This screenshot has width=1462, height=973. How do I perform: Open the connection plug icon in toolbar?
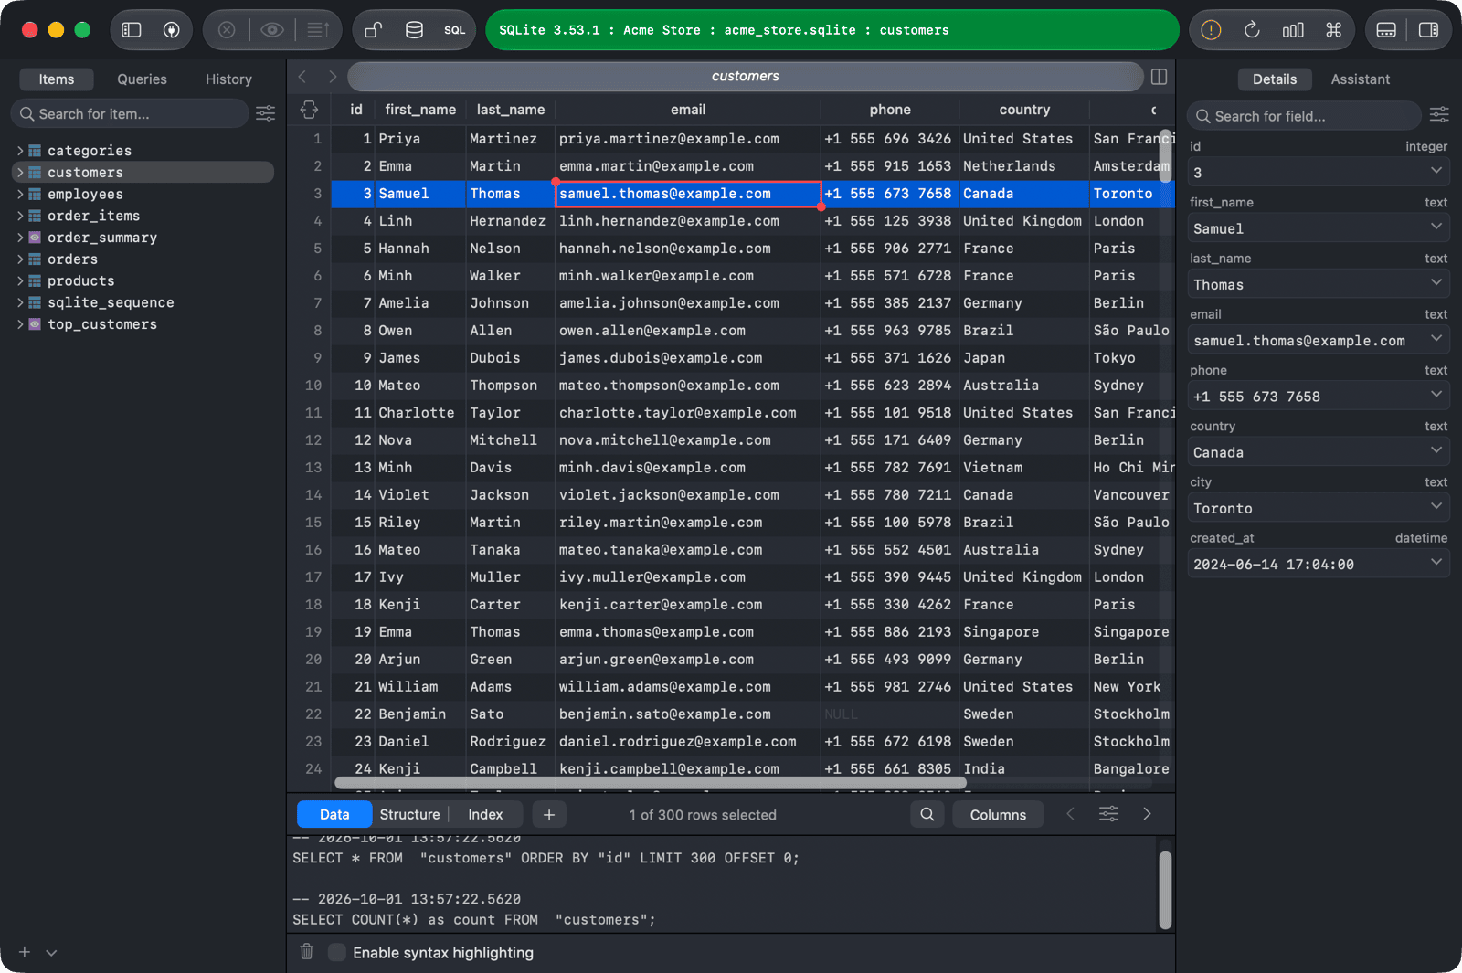(171, 30)
